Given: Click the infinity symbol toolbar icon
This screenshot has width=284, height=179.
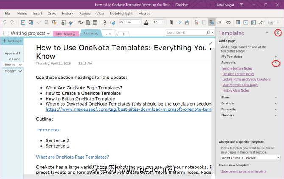Looking at the screenshot, I should (229, 22).
